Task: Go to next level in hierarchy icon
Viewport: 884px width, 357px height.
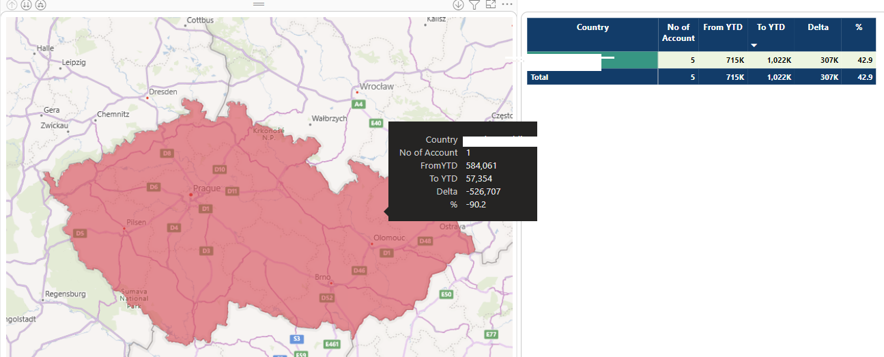Action: [x=26, y=5]
